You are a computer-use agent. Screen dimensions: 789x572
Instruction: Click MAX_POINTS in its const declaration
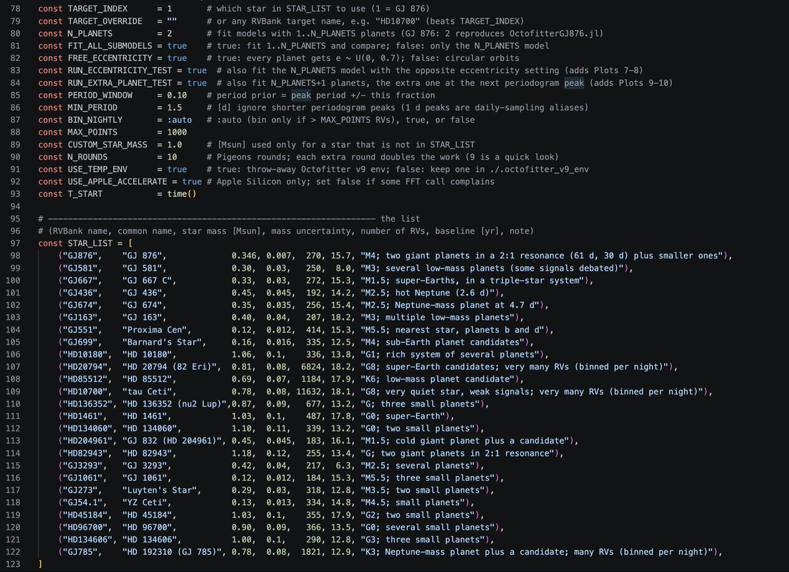(x=93, y=132)
